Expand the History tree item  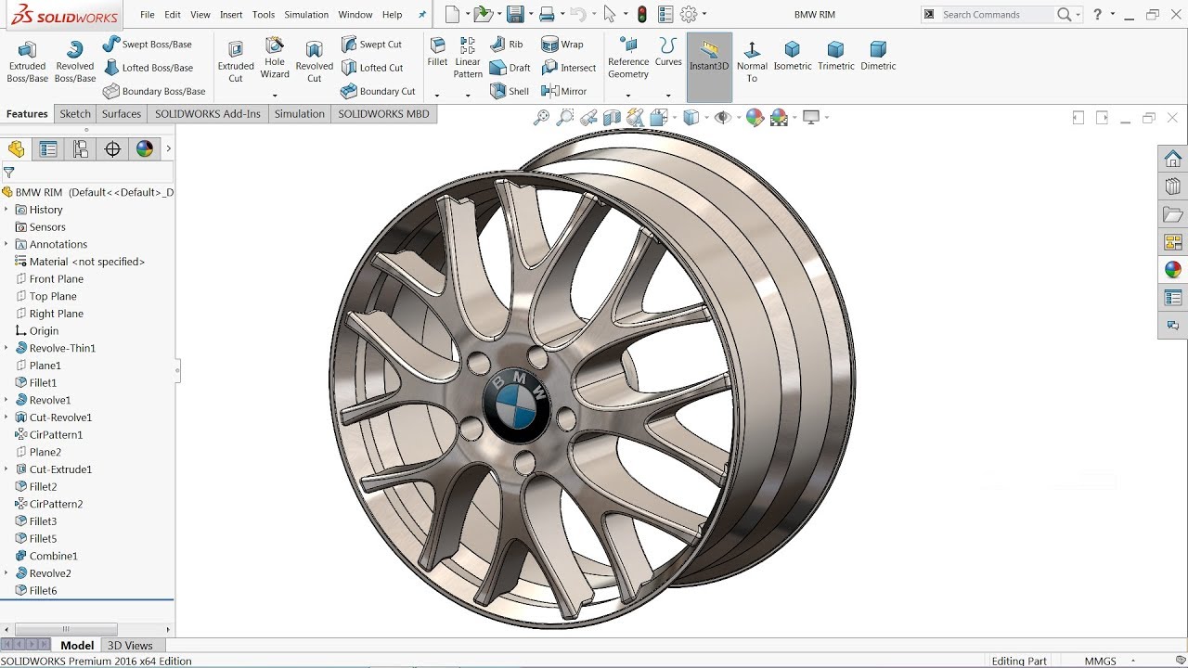[x=6, y=210]
